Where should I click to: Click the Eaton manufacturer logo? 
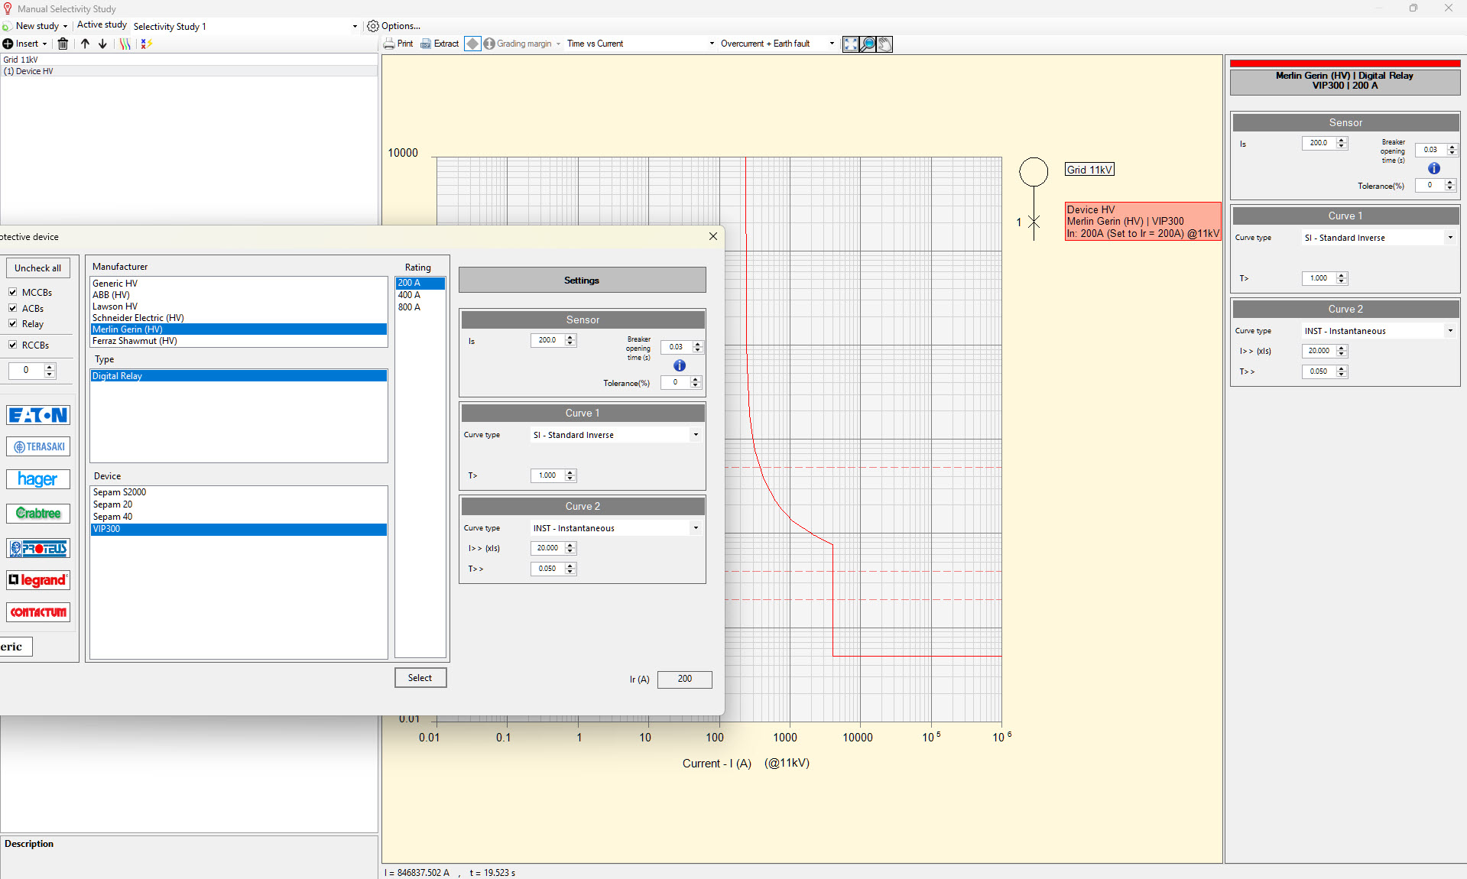[38, 415]
